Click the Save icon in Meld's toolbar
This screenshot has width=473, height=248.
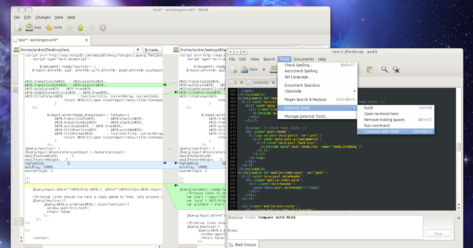(x=29, y=28)
